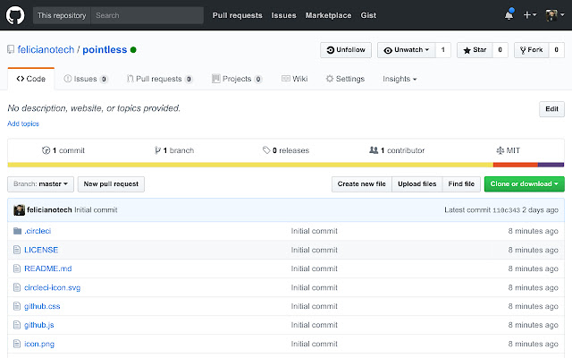Open the notifications bell icon
Image resolution: width=572 pixels, height=358 pixels.
[509, 15]
